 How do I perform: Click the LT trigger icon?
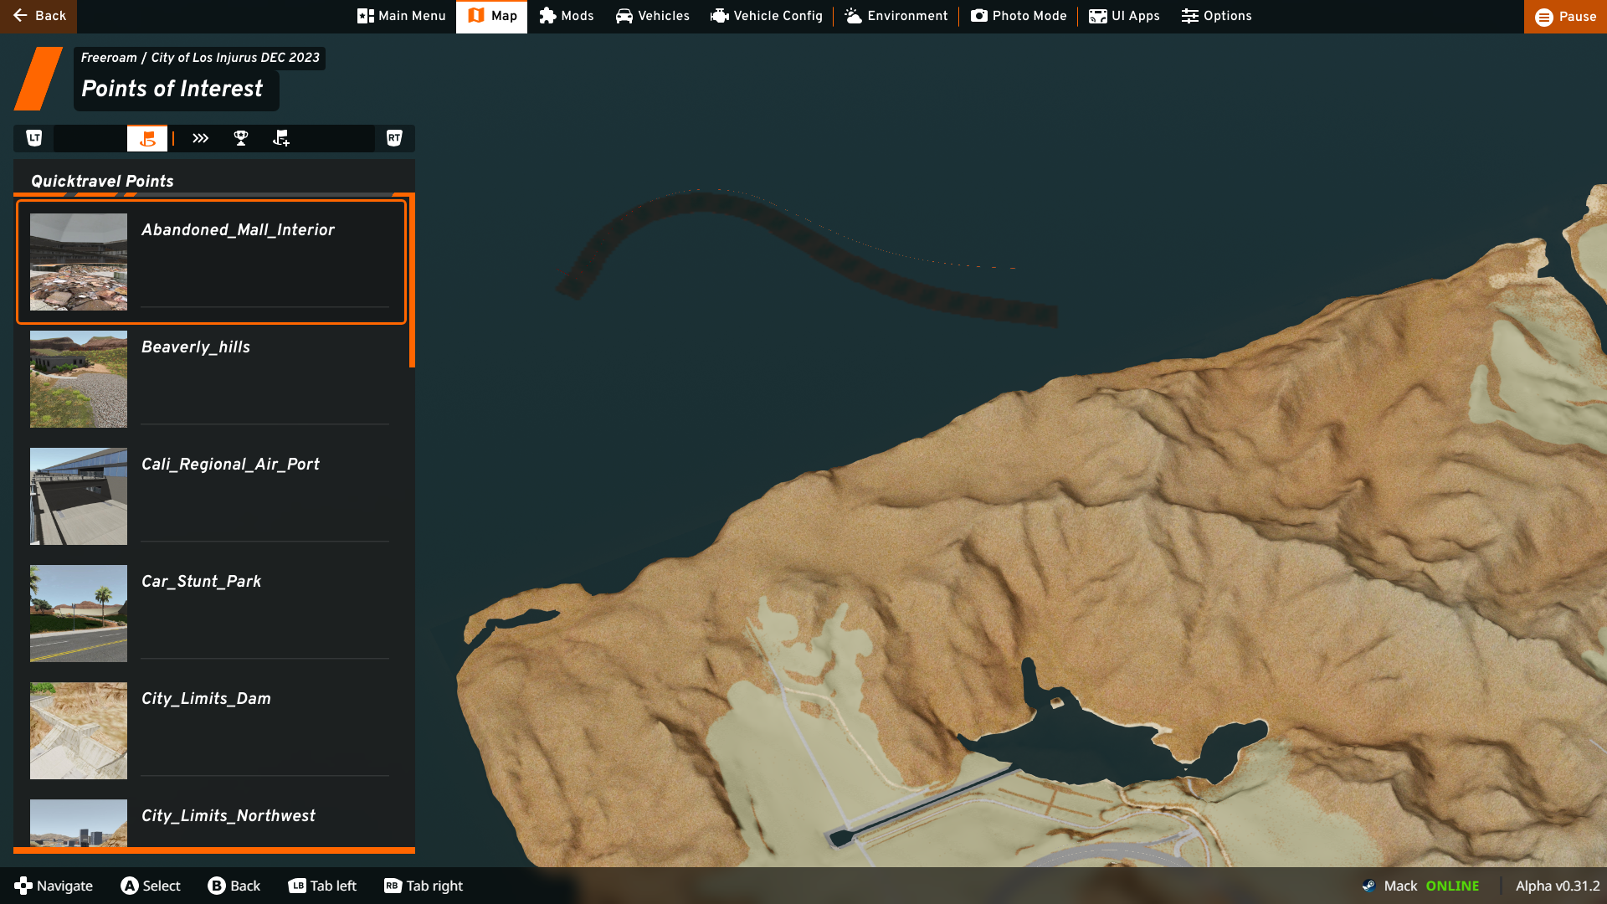click(34, 138)
